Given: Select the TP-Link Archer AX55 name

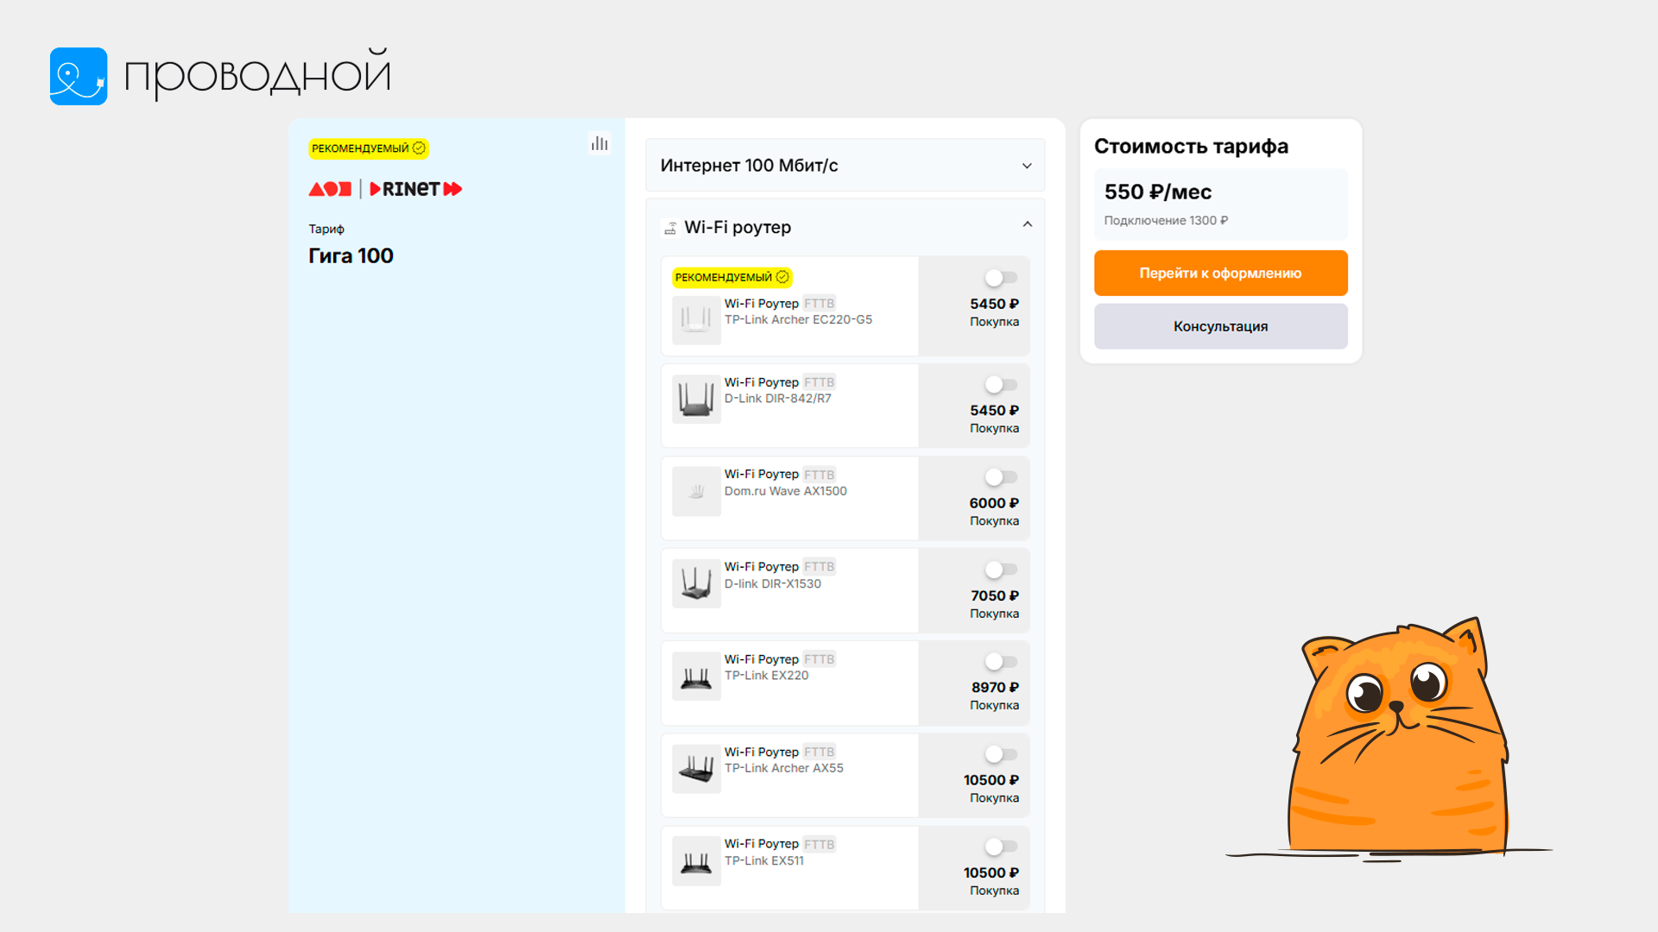Looking at the screenshot, I should pos(783,768).
